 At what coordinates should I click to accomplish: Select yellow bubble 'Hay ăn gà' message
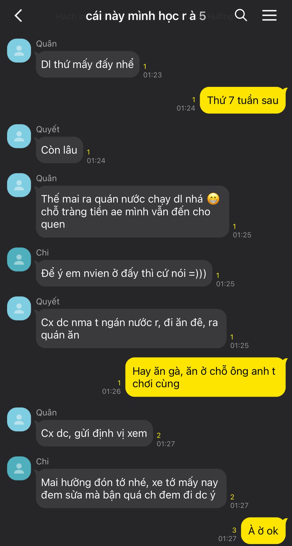[x=205, y=377]
